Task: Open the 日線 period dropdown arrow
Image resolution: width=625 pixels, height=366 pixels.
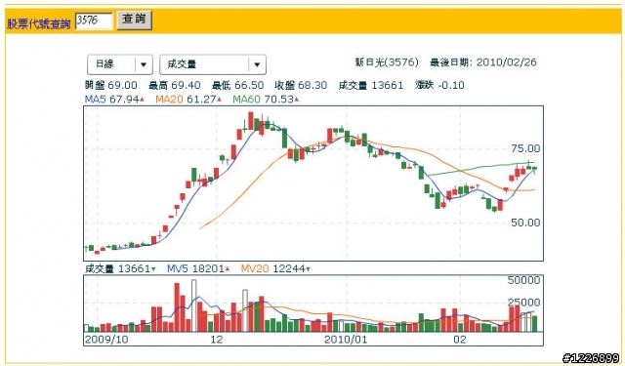Action: 144,64
